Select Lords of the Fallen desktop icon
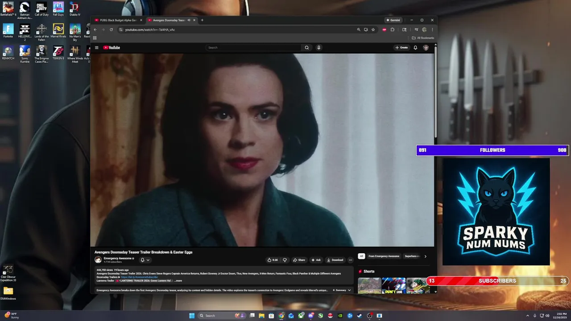Viewport: 571px width, 321px height. pyautogui.click(x=41, y=32)
